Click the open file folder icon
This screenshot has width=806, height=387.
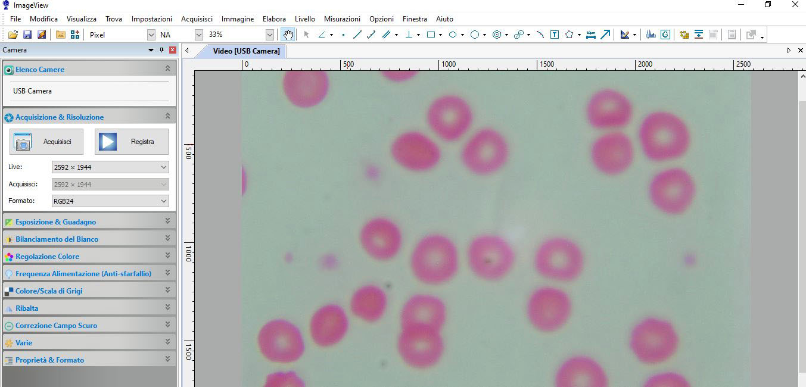[13, 35]
